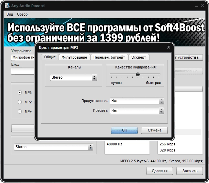This screenshot has height=183, width=209.
Task: Click the Отмена button
Action: coord(154,130)
